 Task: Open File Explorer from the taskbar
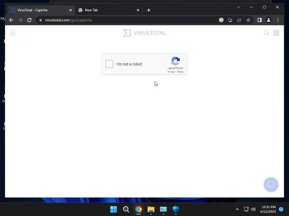point(151,209)
